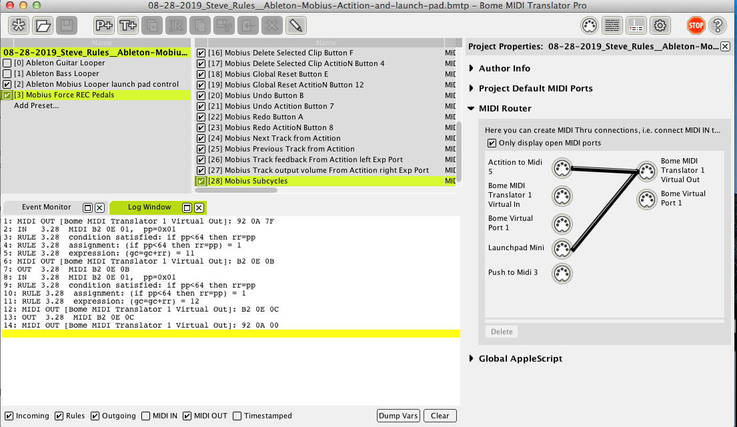Enable the Ableton Guitar Looper preset checkbox

7,63
